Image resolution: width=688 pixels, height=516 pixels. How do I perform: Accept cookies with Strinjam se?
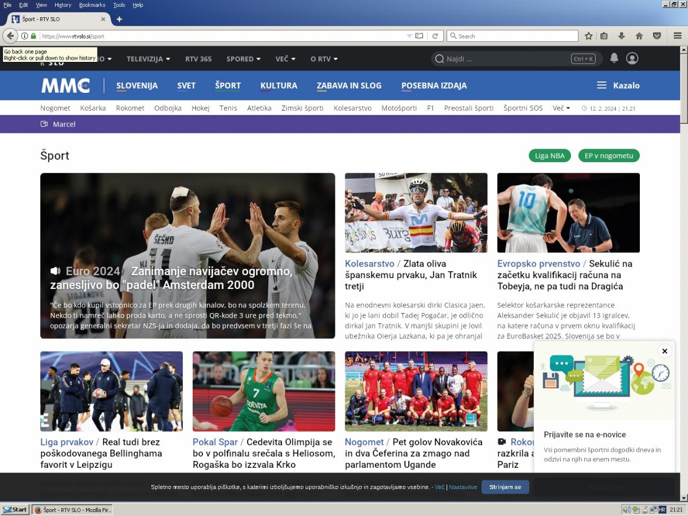[x=505, y=487]
